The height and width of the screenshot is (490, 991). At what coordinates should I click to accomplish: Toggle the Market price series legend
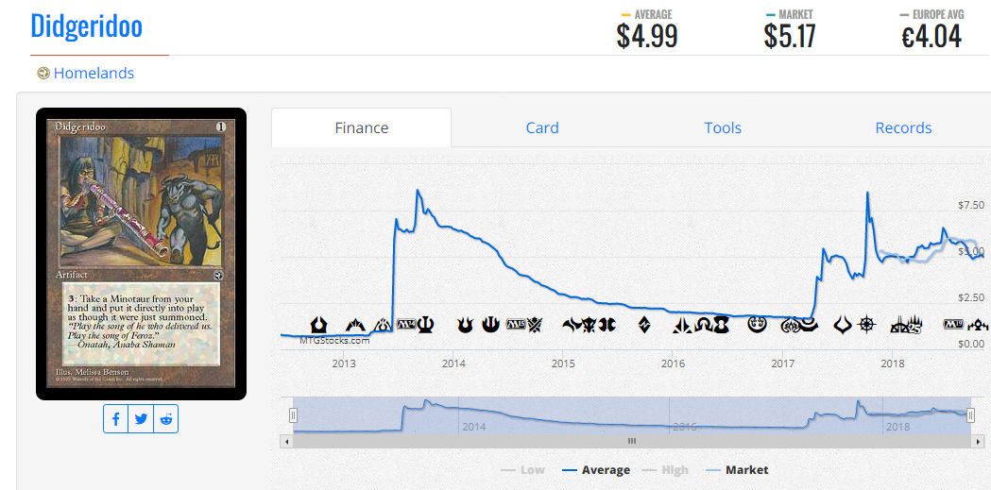pyautogui.click(x=737, y=470)
